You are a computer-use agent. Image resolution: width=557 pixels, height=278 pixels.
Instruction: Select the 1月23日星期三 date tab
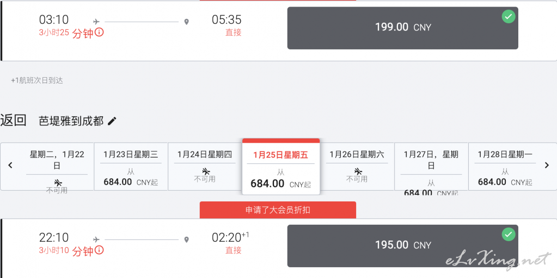click(x=131, y=167)
